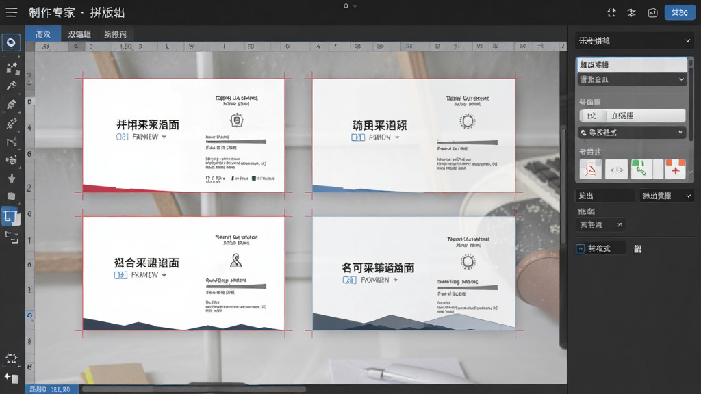Click the small icon next to the checkbox label
Screen dimensions: 701x394
[x=637, y=249]
